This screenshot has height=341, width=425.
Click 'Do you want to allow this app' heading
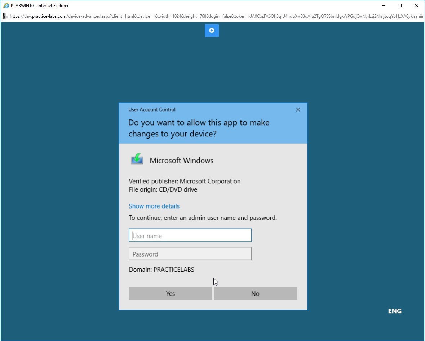[x=199, y=128]
